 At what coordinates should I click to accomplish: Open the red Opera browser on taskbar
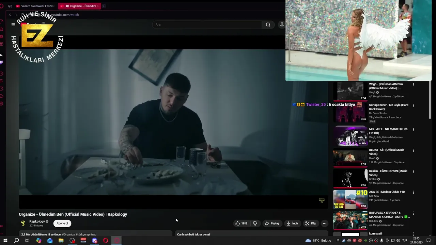[106, 241]
